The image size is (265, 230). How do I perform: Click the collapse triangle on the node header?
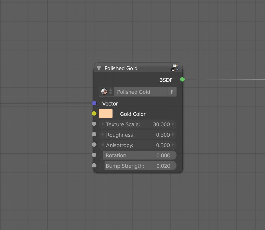(x=99, y=68)
